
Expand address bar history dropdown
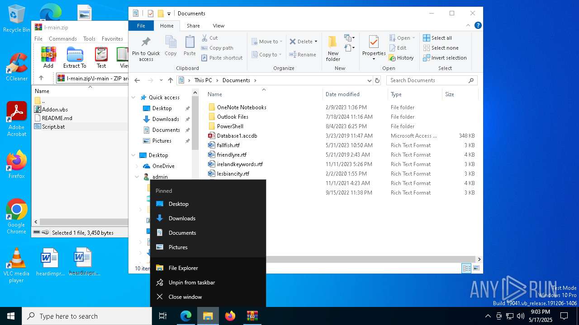click(x=370, y=80)
